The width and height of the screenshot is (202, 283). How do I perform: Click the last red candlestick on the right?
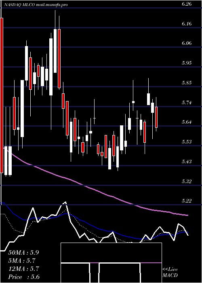point(156,117)
